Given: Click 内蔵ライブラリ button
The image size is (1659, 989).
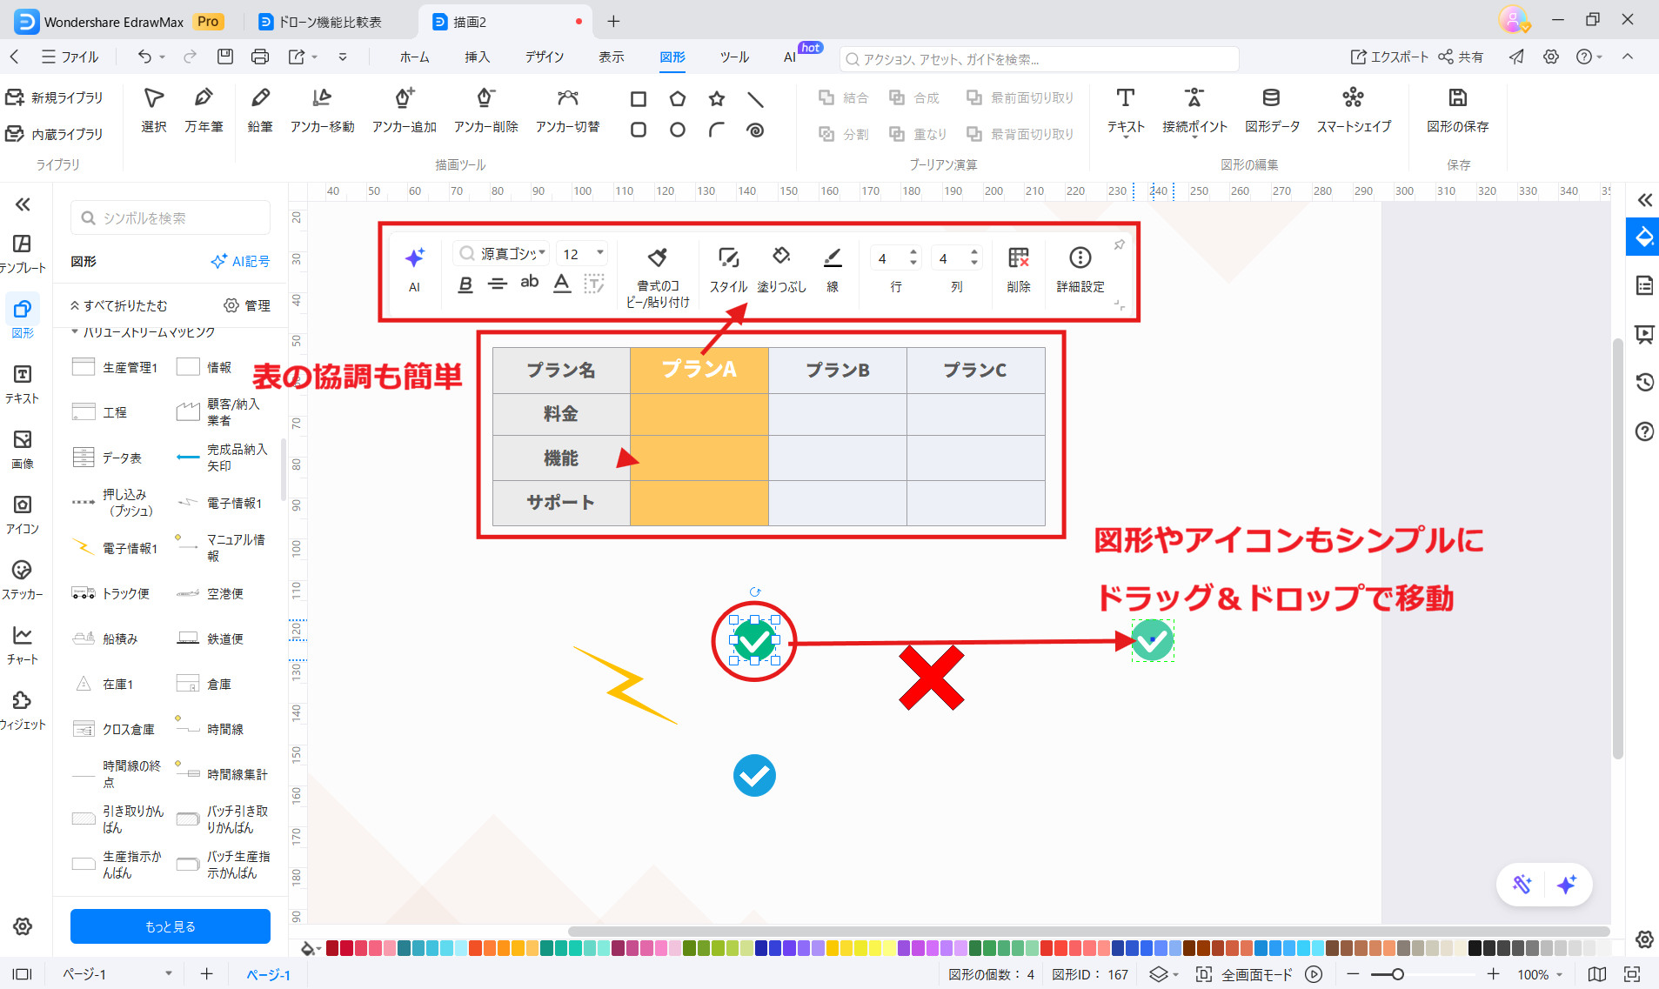Looking at the screenshot, I should pos(54,134).
